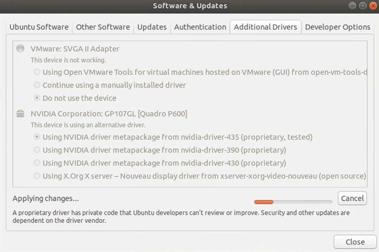Select Do not use the device
The image size is (379, 252).
click(37, 98)
